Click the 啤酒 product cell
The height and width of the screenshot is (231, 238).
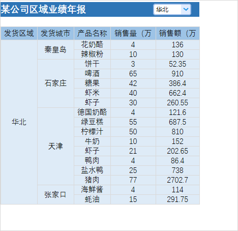(x=92, y=74)
